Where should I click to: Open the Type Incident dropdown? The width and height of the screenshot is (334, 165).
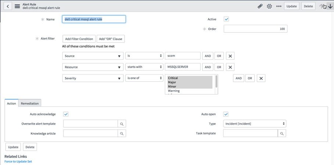pyautogui.click(x=254, y=124)
